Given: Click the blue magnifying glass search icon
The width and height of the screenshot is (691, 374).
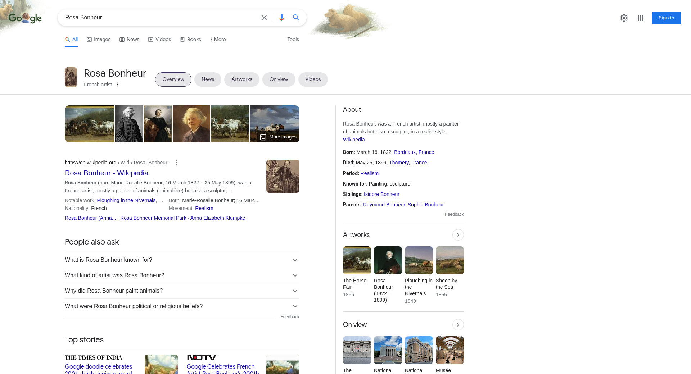Looking at the screenshot, I should (x=296, y=18).
